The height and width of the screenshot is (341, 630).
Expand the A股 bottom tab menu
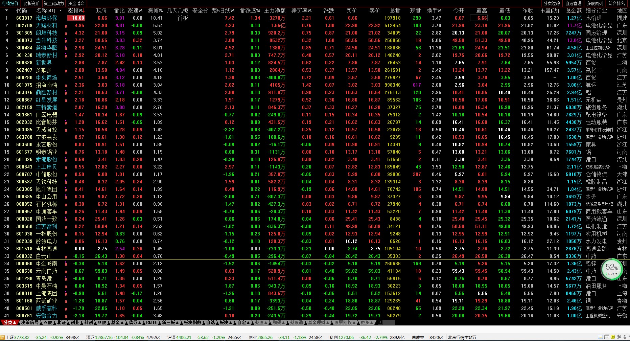click(x=48, y=322)
